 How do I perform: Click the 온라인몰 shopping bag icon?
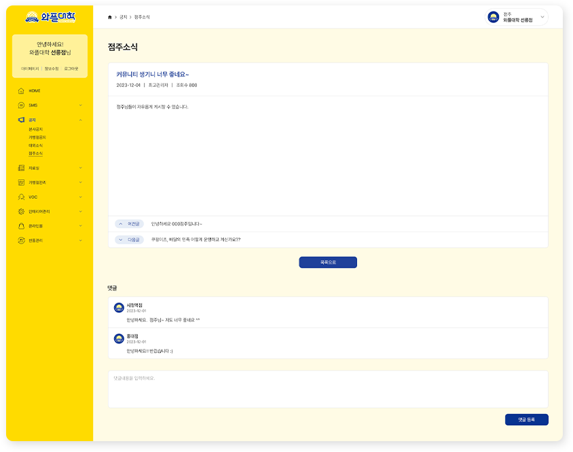point(21,226)
